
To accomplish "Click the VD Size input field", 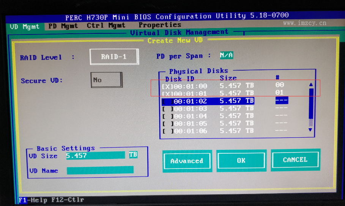I will pyautogui.click(x=95, y=156).
